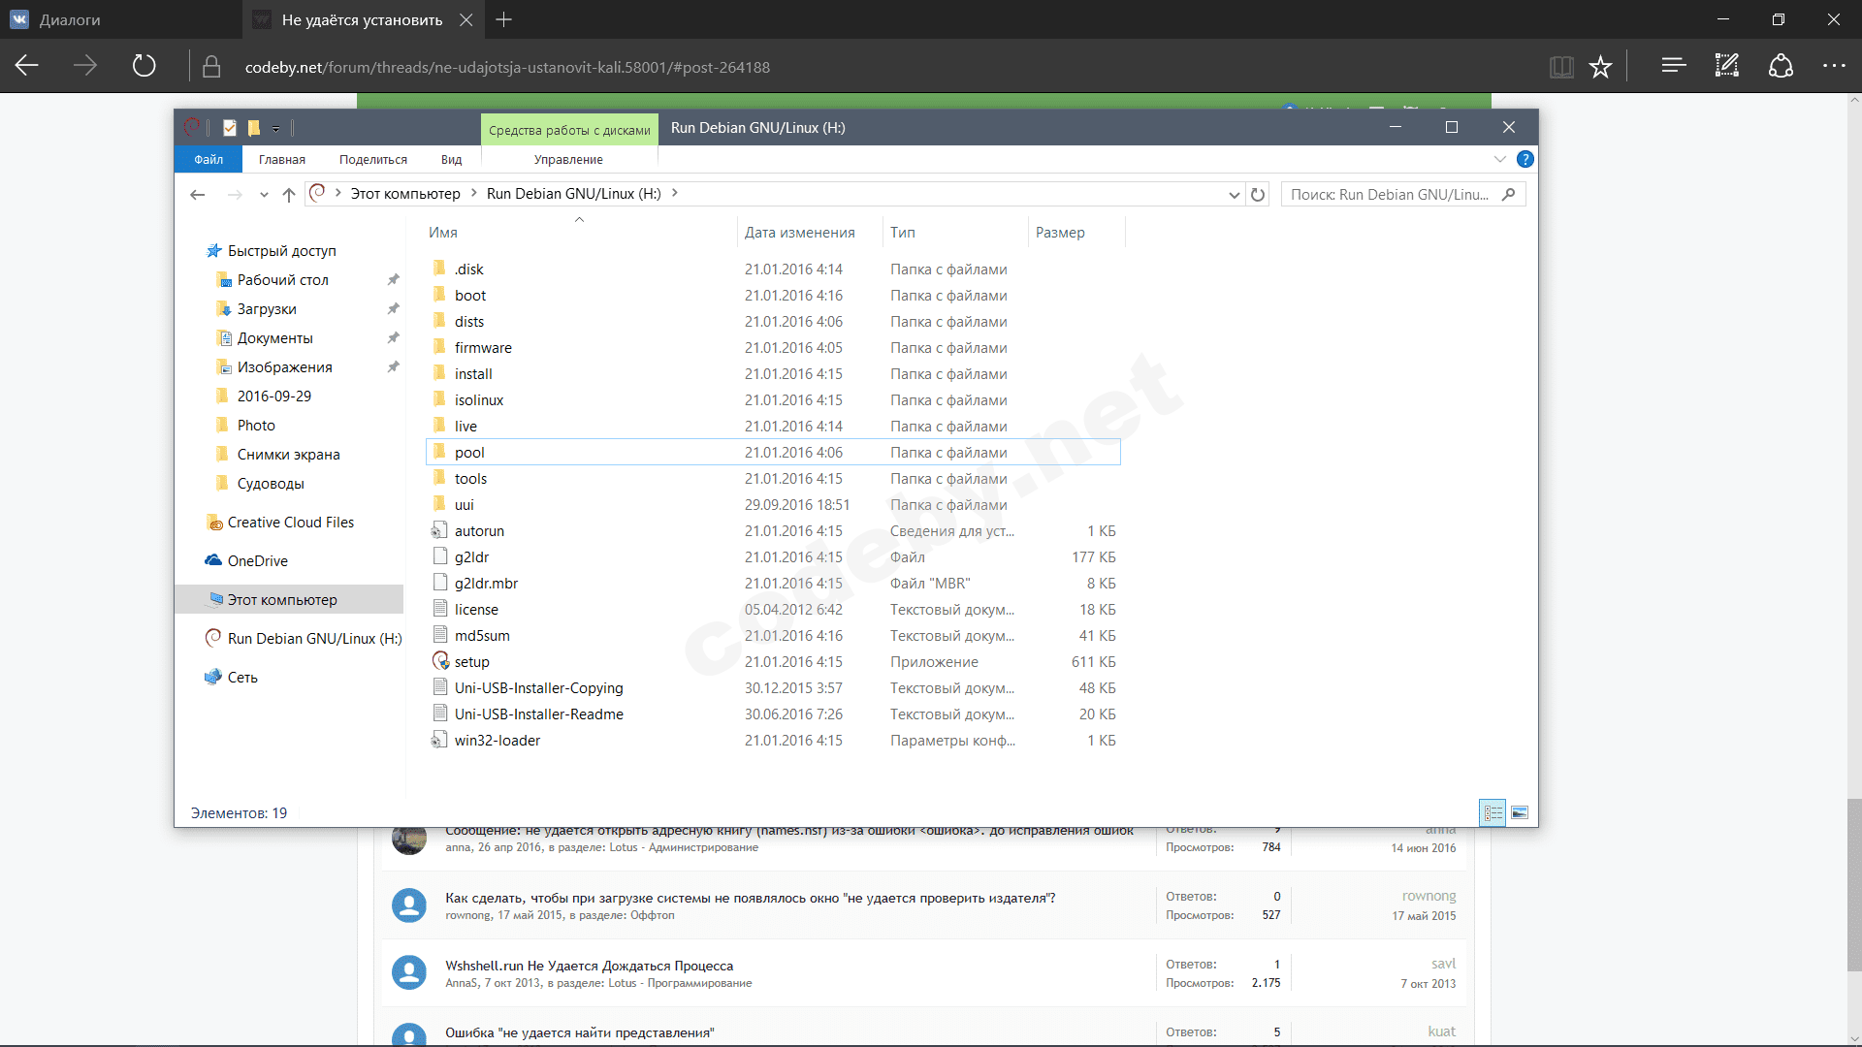This screenshot has height=1047, width=1862.
Task: Switch to large thumbnails view icon
Action: click(1520, 812)
